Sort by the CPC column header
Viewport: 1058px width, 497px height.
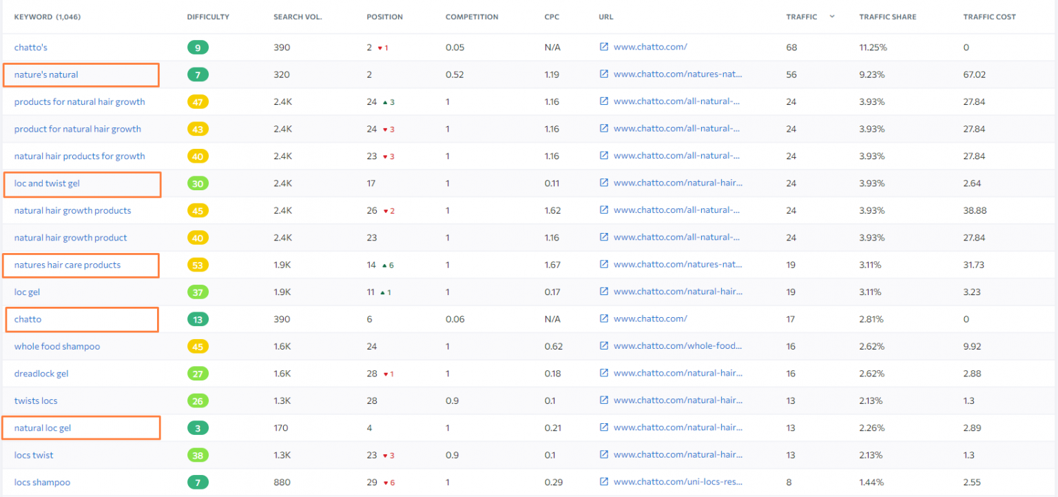[552, 17]
